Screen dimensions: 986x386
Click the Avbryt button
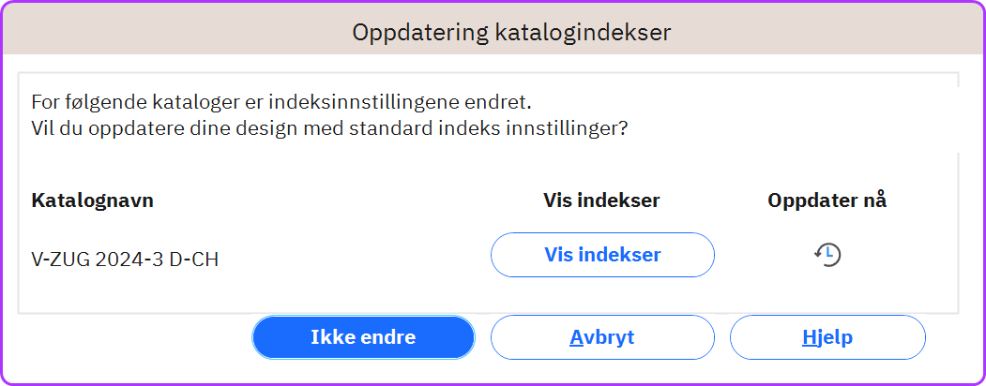(602, 337)
